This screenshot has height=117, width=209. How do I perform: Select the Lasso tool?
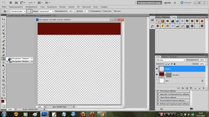4,26
